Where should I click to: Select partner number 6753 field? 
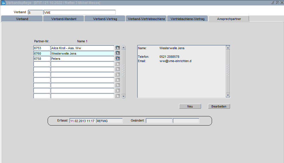tap(42, 48)
